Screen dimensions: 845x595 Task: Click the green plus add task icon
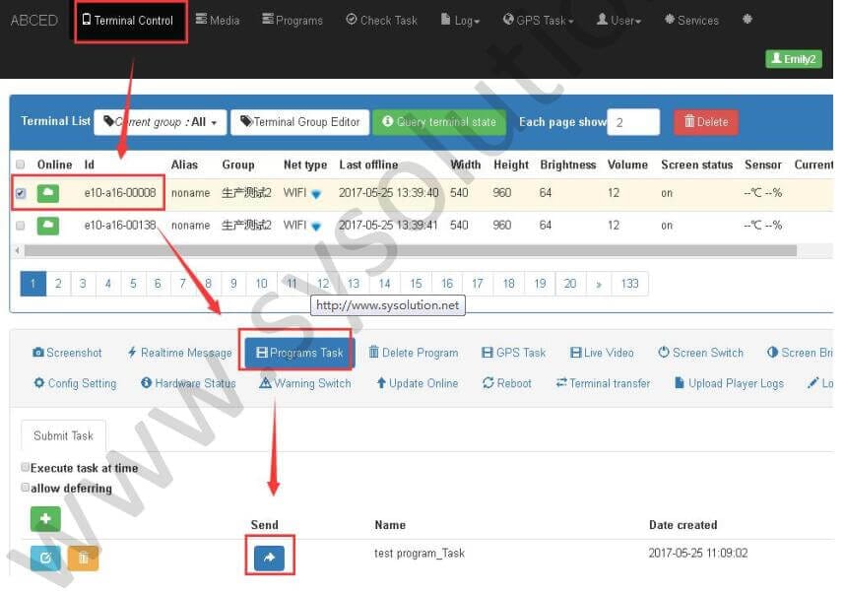(45, 519)
